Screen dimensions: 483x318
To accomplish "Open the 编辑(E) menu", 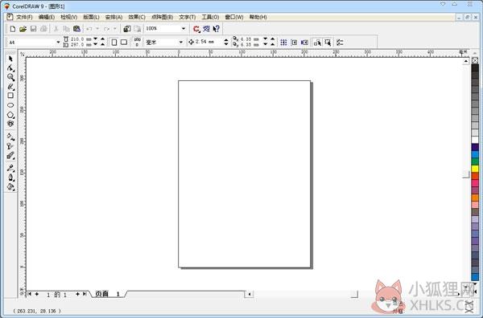I will [47, 17].
